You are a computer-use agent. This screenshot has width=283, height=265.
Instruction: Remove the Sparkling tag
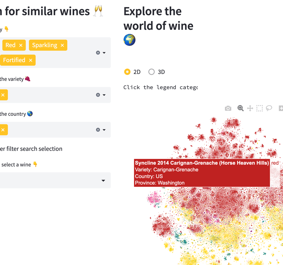point(62,45)
